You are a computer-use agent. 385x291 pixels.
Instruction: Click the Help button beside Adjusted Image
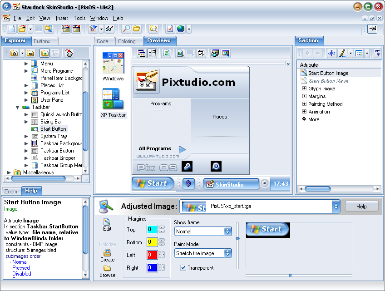point(361,207)
